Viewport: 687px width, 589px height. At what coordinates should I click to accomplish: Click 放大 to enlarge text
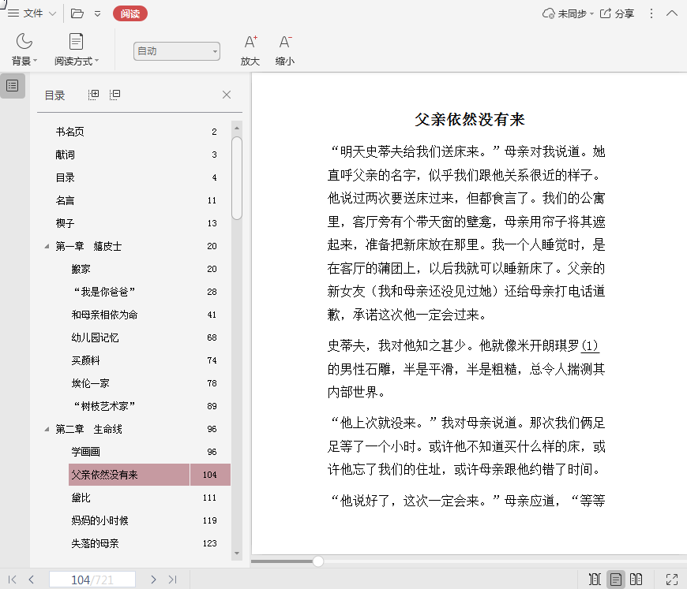pos(250,50)
